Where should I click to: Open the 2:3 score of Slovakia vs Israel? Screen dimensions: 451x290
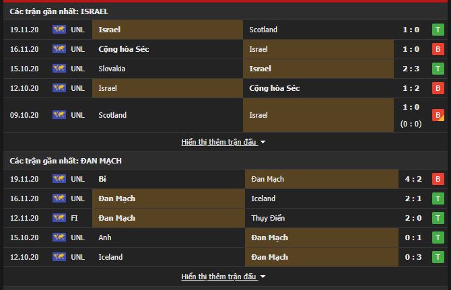pos(411,69)
